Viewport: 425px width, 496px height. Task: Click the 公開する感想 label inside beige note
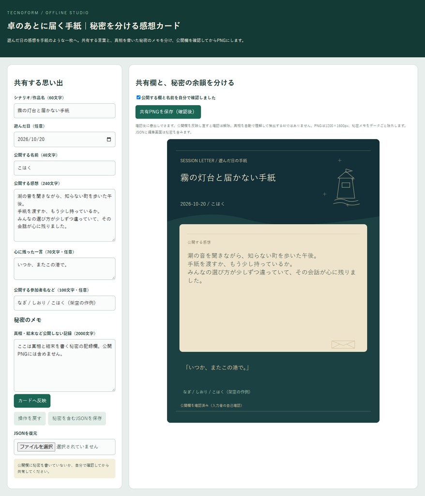tap(199, 242)
